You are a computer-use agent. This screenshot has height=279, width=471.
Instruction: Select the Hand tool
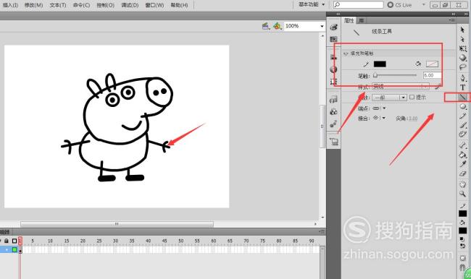click(462, 184)
